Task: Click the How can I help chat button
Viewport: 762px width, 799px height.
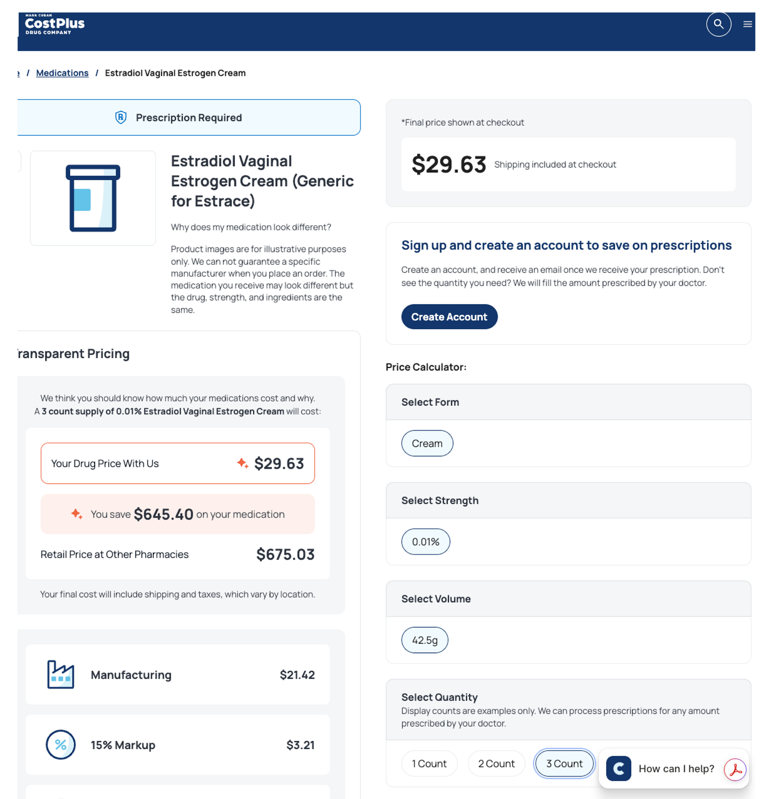Action: pyautogui.click(x=674, y=768)
